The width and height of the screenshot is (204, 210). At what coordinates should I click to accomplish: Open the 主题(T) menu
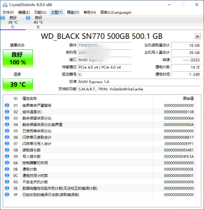pos(56,13)
